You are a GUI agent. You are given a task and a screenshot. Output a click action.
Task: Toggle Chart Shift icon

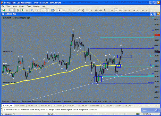(x=47, y=10)
